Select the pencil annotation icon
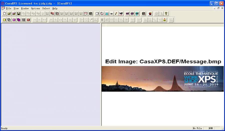The image size is (225, 131). [116, 14]
